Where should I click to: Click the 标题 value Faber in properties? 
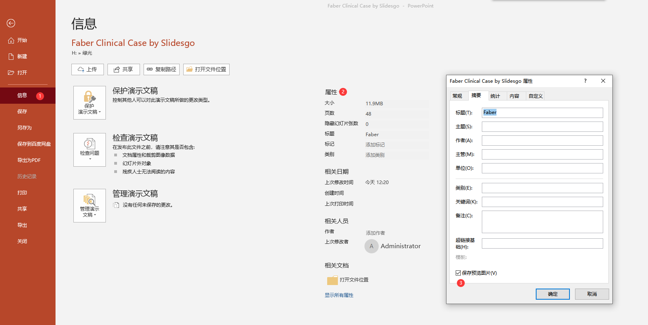coord(372,135)
